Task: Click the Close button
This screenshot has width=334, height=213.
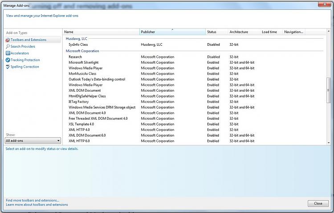Action: pos(318,203)
